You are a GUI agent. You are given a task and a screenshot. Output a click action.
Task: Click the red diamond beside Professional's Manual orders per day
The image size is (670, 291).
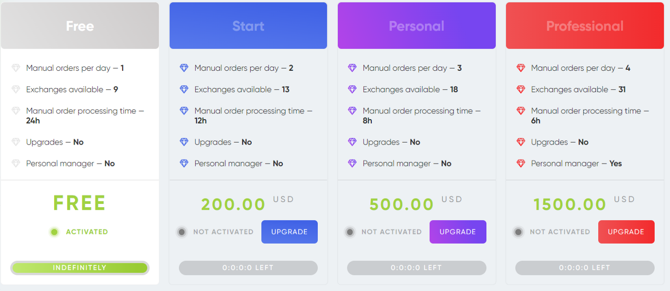521,68
